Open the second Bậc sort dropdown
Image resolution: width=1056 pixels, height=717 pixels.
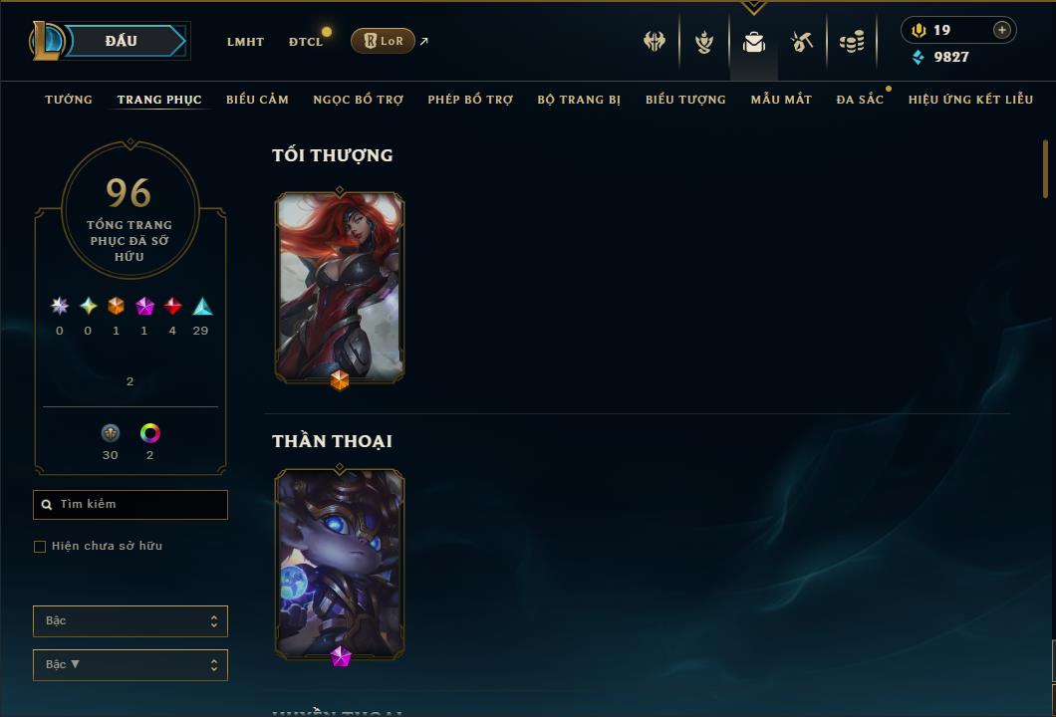(x=130, y=664)
